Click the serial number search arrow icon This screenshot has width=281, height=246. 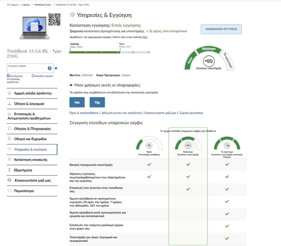[x=49, y=68]
